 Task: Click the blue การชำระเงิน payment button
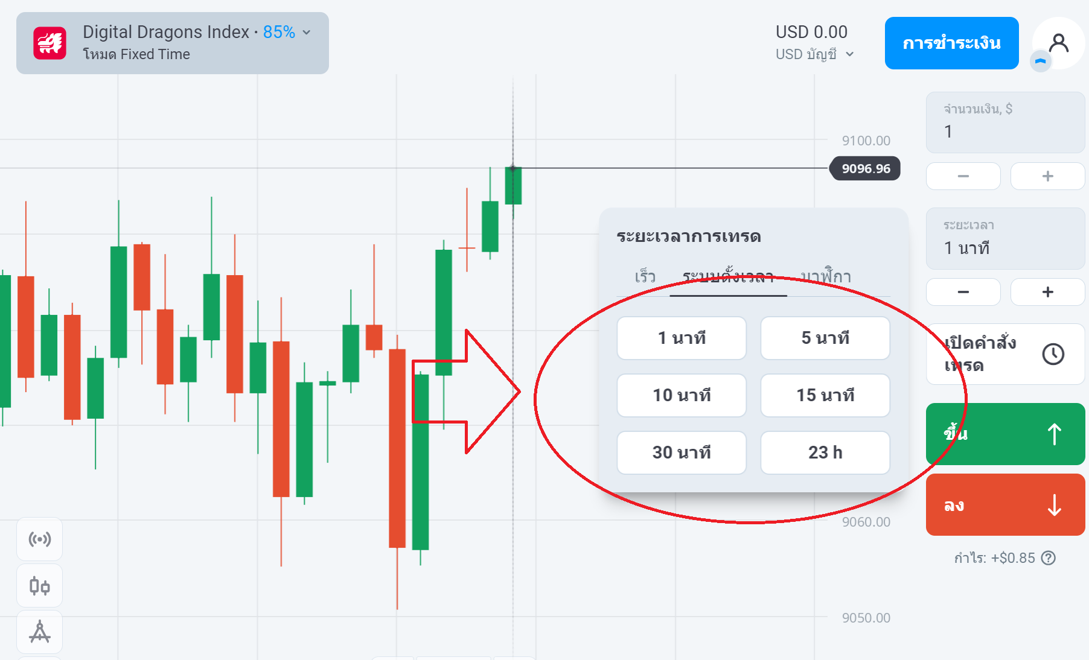(x=951, y=43)
